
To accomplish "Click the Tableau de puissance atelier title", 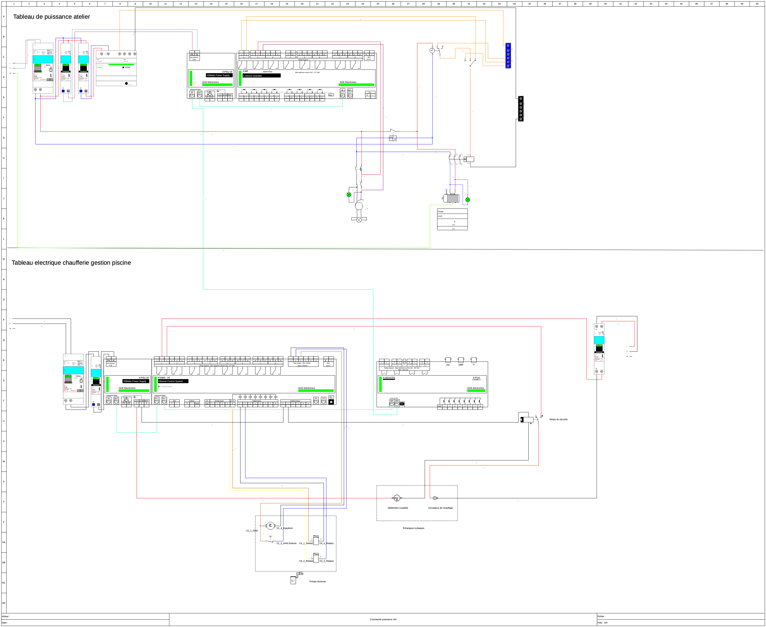I will (52, 17).
